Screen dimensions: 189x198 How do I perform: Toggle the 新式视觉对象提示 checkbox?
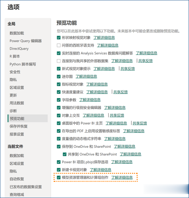coord(59,69)
